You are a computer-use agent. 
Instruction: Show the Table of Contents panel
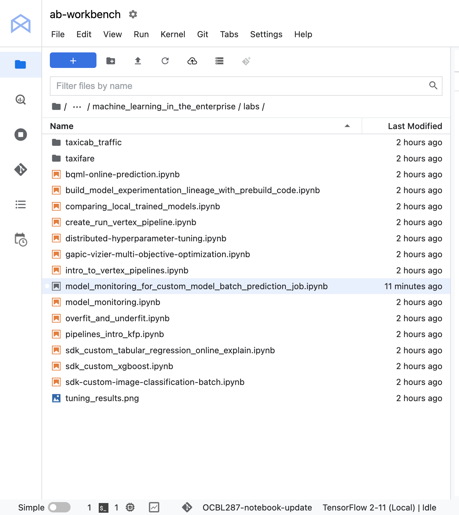point(21,204)
